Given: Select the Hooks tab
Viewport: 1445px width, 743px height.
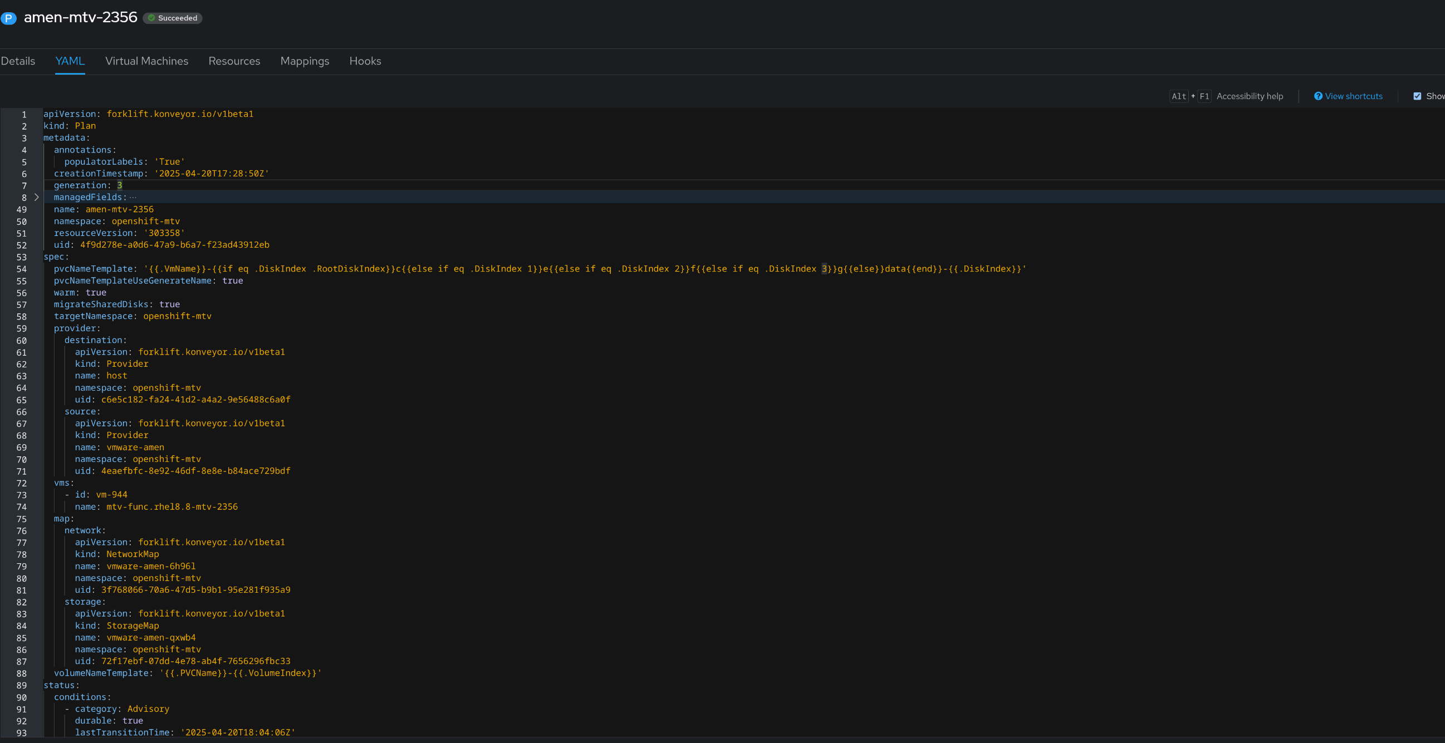Looking at the screenshot, I should point(365,61).
